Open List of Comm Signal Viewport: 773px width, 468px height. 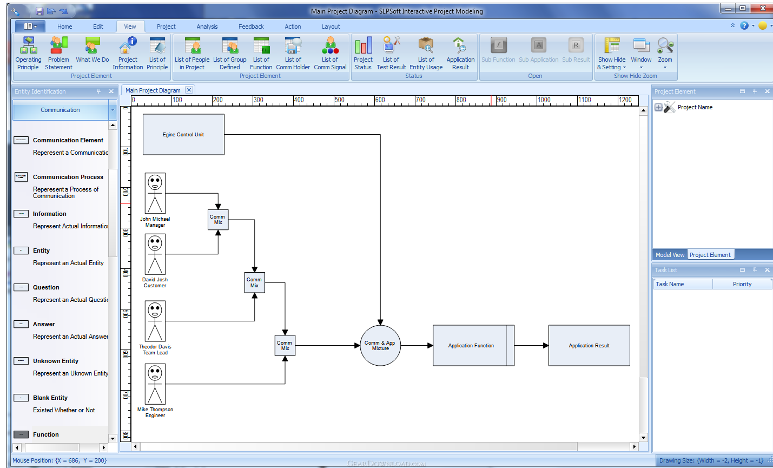[330, 54]
